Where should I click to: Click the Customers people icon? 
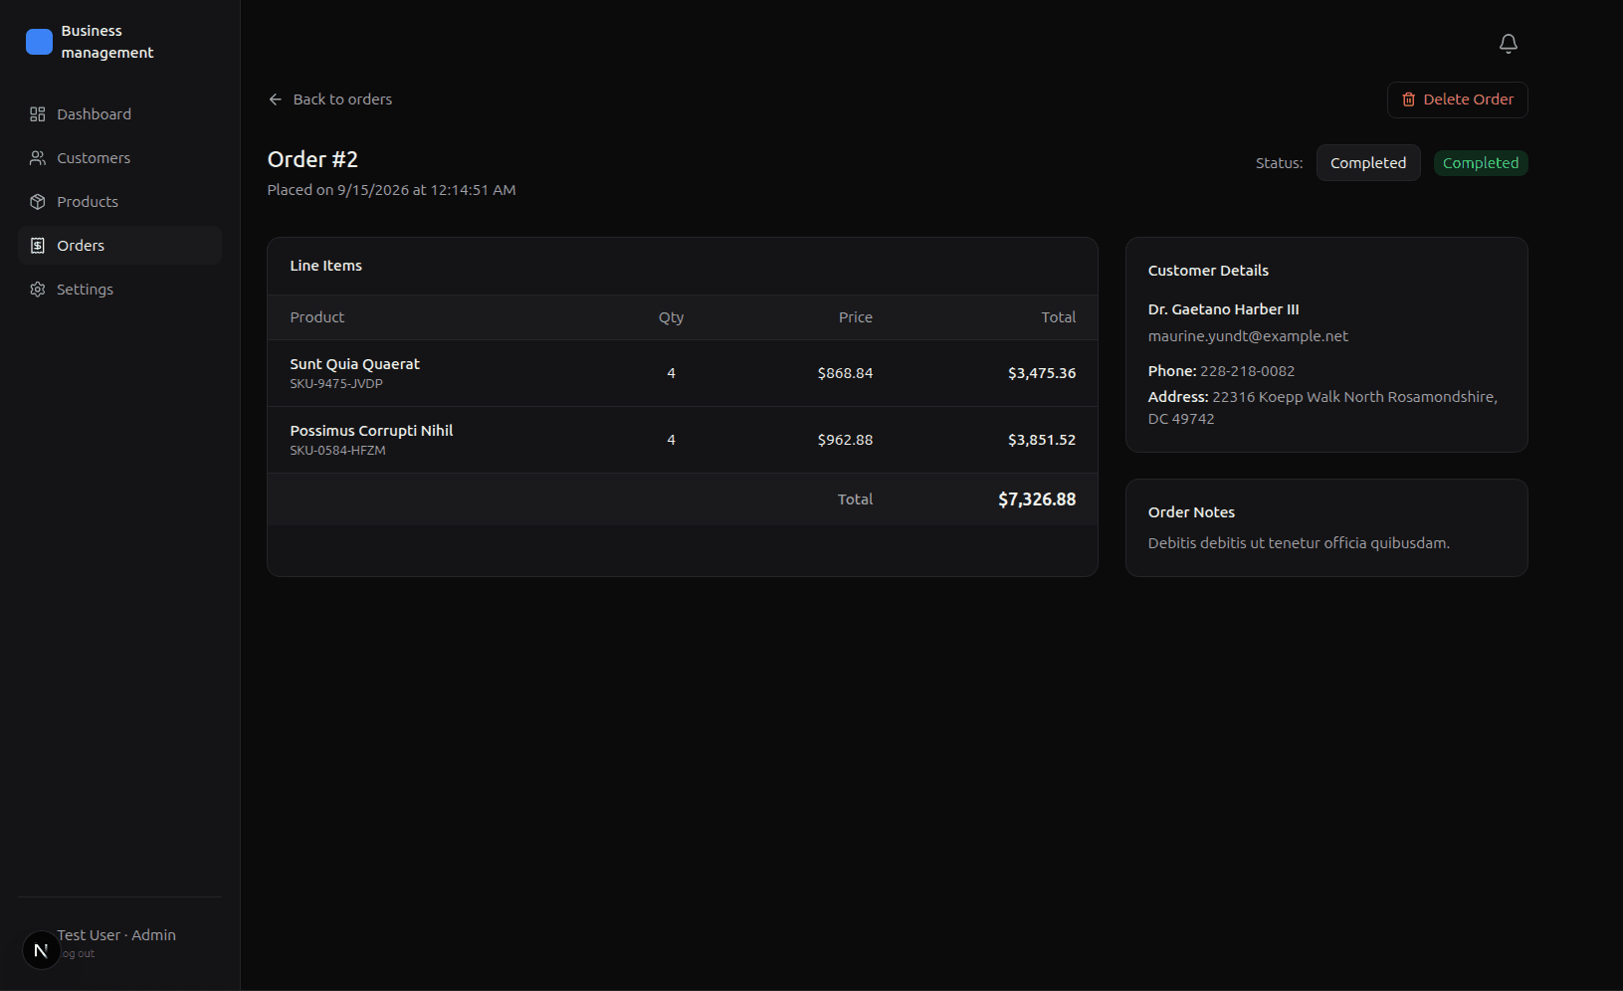pyautogui.click(x=38, y=158)
